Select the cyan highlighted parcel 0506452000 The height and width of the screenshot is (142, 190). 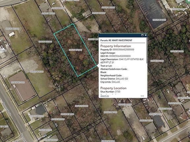[75, 50]
